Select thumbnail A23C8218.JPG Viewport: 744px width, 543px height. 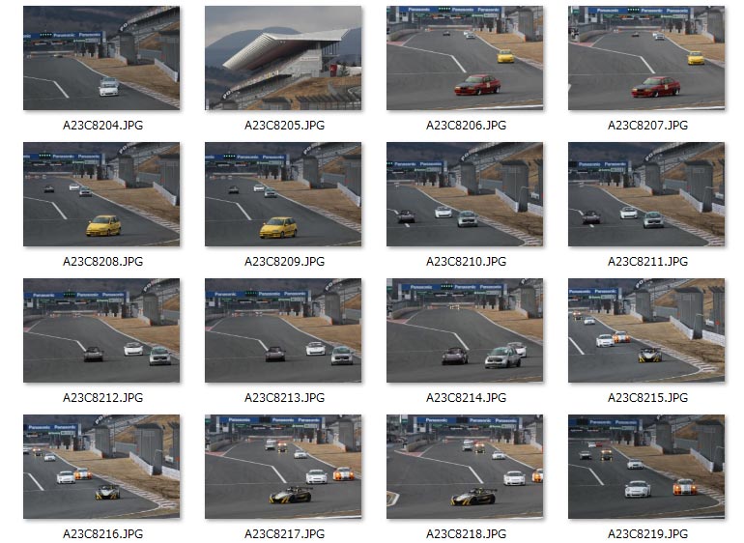[x=465, y=467]
